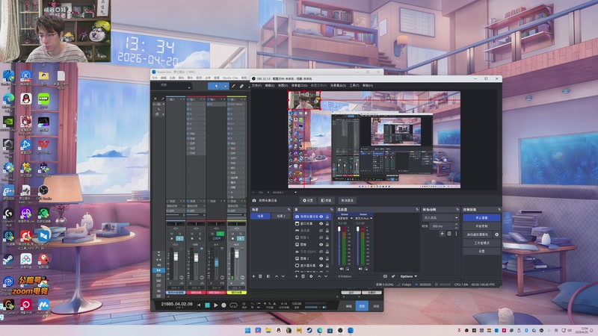
Task: Open the 编辑(E) menu in OBS
Action: click(270, 86)
